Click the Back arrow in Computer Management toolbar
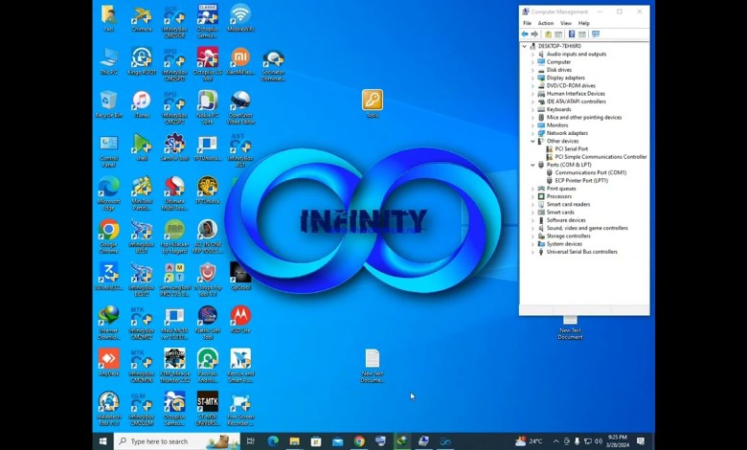The height and width of the screenshot is (450, 747). pos(525,34)
